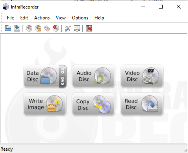Click the Ready status bar text

[x=7, y=149]
